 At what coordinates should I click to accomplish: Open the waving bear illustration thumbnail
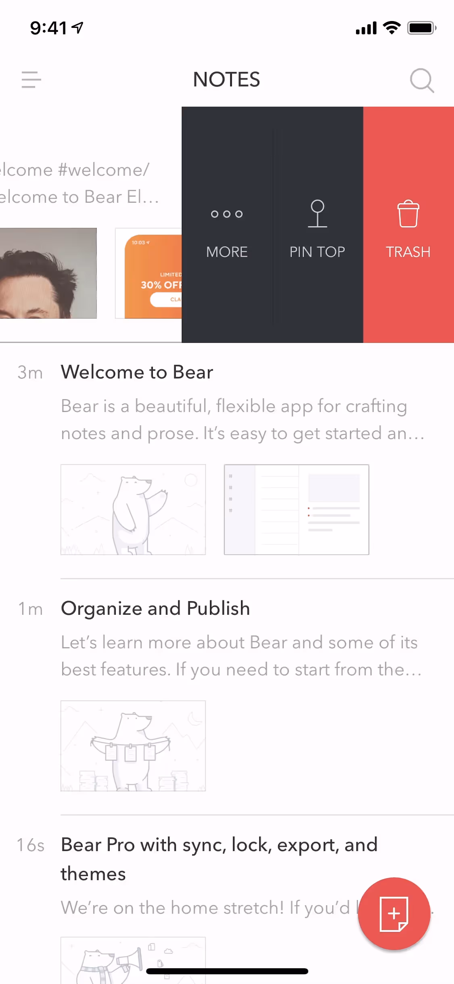(133, 510)
